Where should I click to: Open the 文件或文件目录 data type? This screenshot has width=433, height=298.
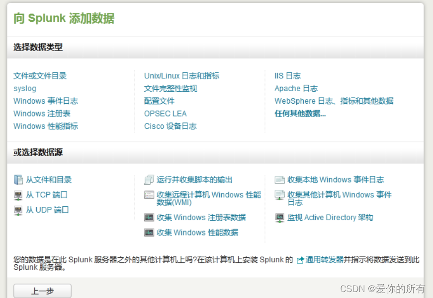pyautogui.click(x=41, y=76)
